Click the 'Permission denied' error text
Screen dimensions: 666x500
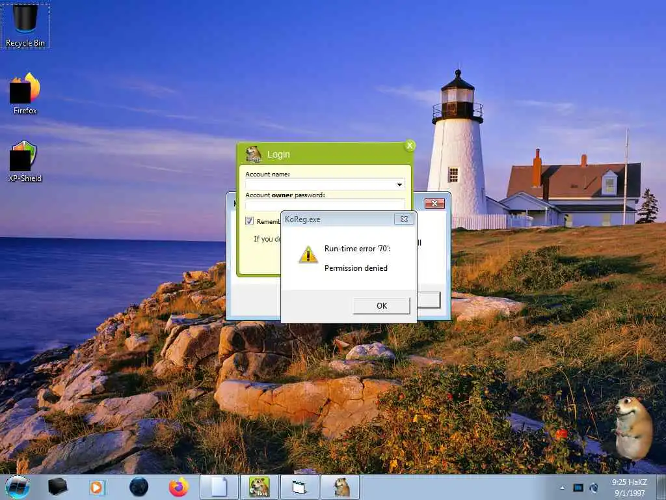pyautogui.click(x=356, y=268)
